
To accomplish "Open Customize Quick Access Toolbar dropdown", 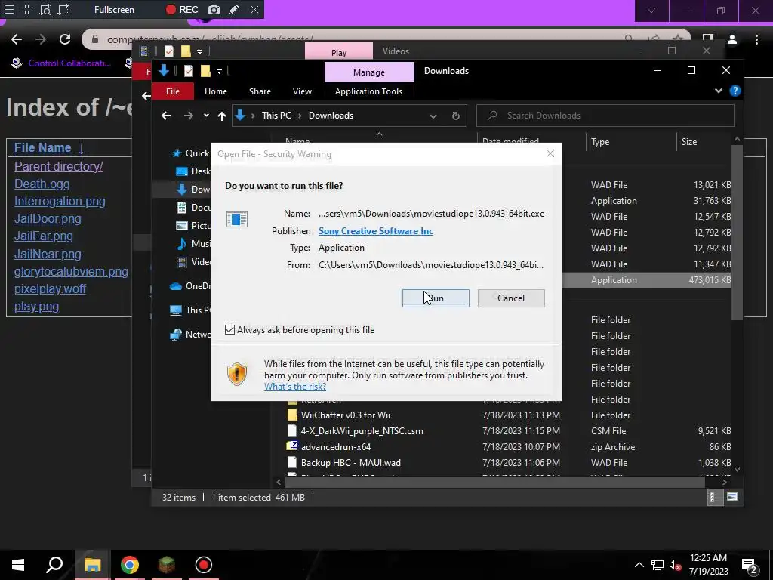I will click(x=219, y=72).
